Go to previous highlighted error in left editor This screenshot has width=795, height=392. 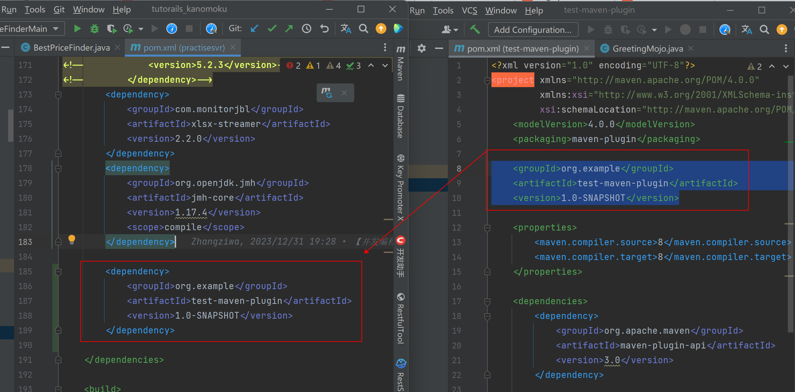click(x=371, y=66)
